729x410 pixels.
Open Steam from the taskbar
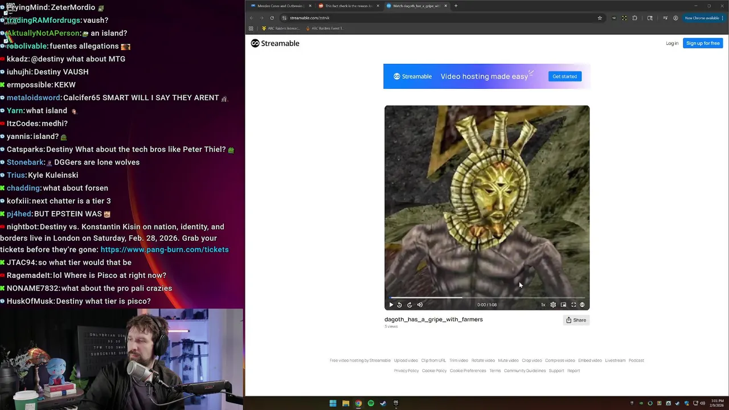tap(383, 404)
